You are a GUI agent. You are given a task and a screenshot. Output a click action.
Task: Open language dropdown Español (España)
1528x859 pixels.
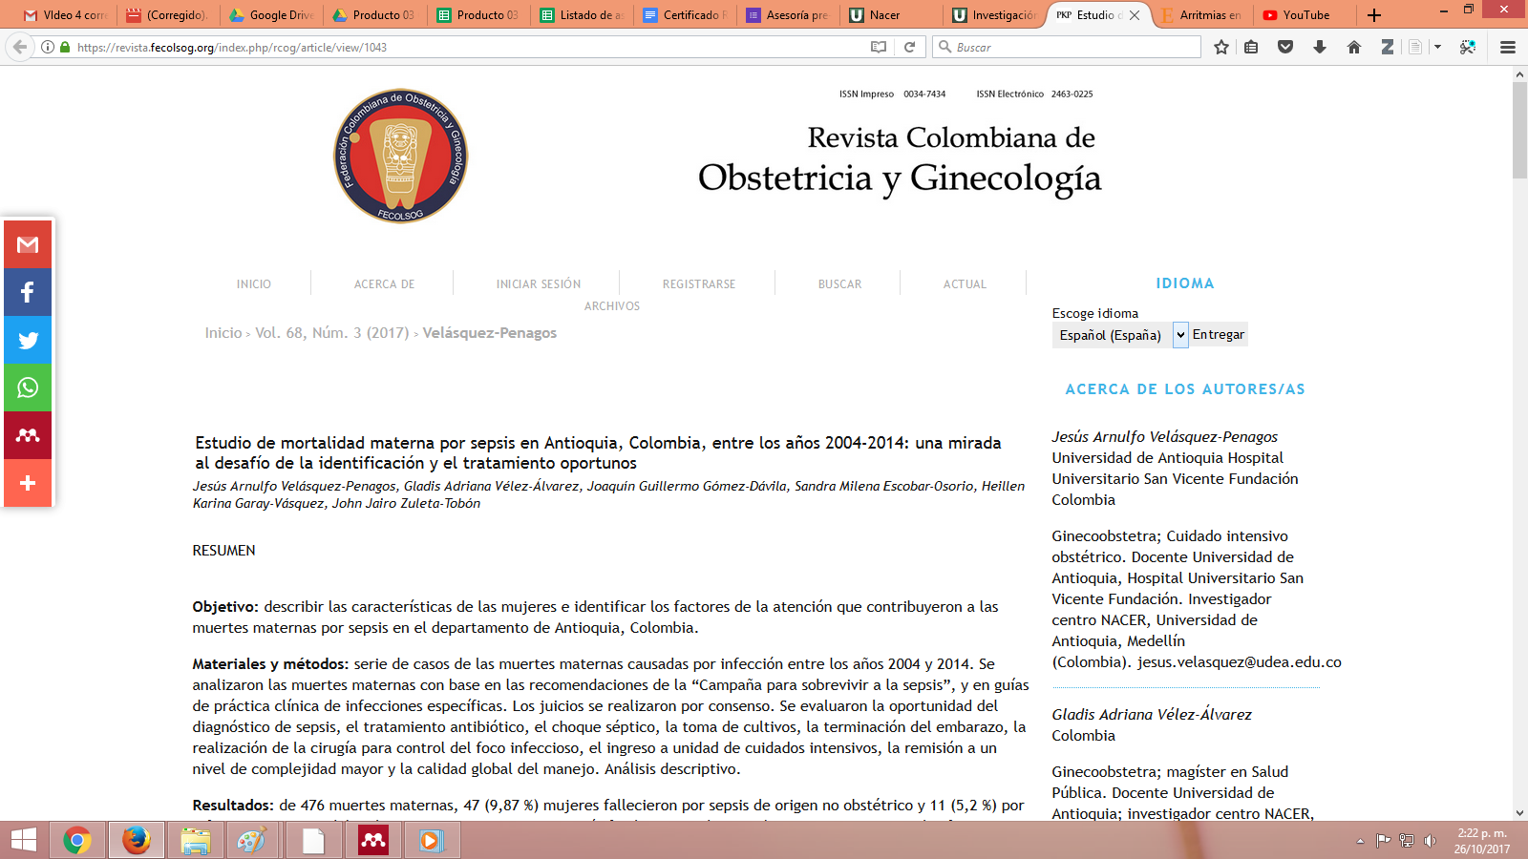(x=1120, y=335)
